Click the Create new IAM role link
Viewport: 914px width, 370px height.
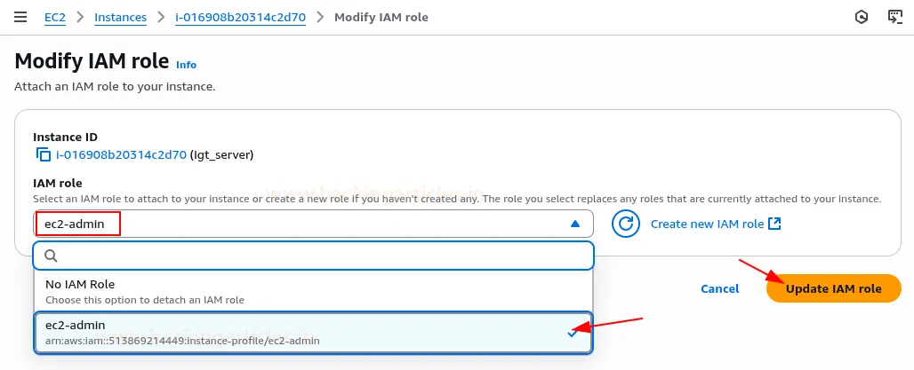click(707, 224)
